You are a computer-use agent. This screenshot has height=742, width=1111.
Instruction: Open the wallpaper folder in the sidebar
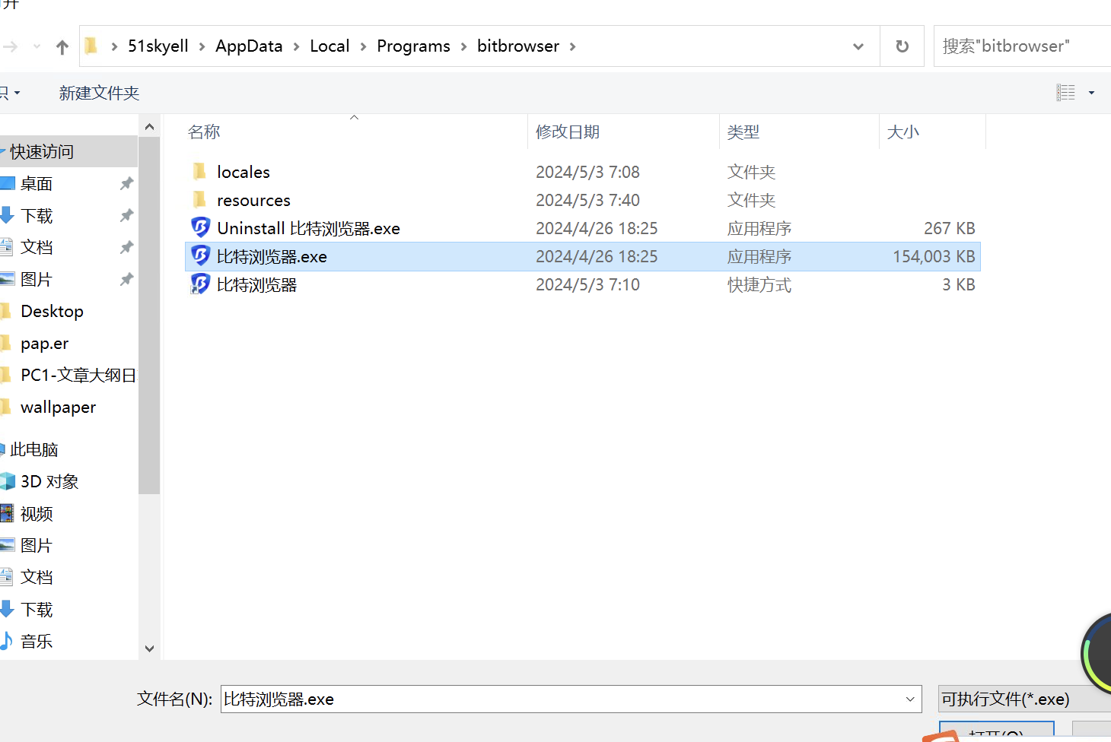tap(59, 407)
